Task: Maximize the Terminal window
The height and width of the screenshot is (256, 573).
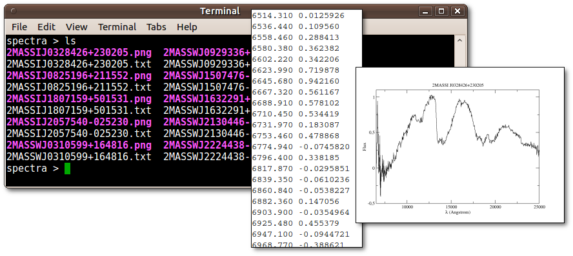Action: (x=441, y=12)
